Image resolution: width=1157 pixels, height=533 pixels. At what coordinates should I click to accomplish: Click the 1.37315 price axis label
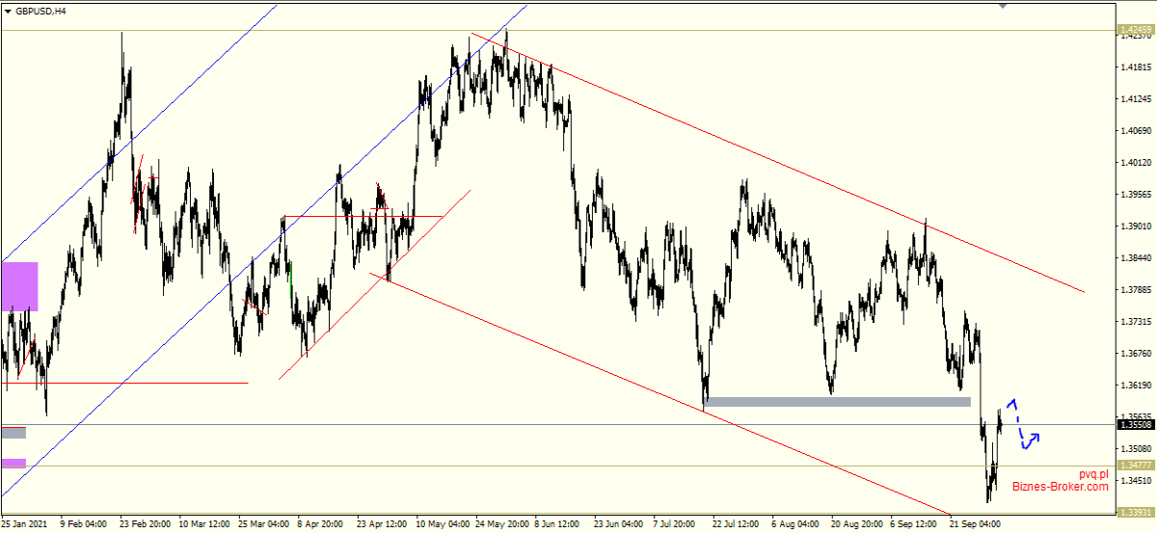tap(1138, 322)
